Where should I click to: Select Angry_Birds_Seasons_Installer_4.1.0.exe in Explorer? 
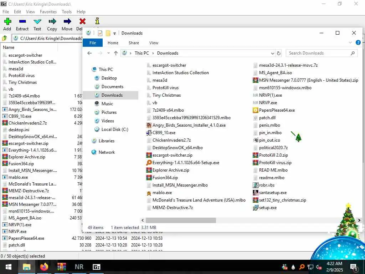click(186, 125)
